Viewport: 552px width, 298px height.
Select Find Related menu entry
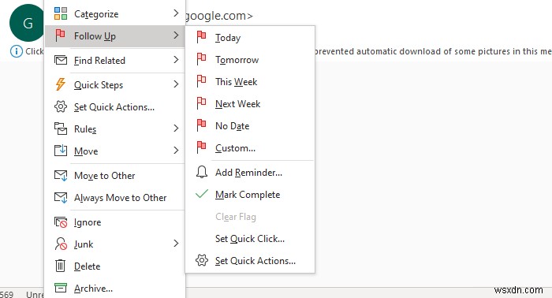(115, 60)
